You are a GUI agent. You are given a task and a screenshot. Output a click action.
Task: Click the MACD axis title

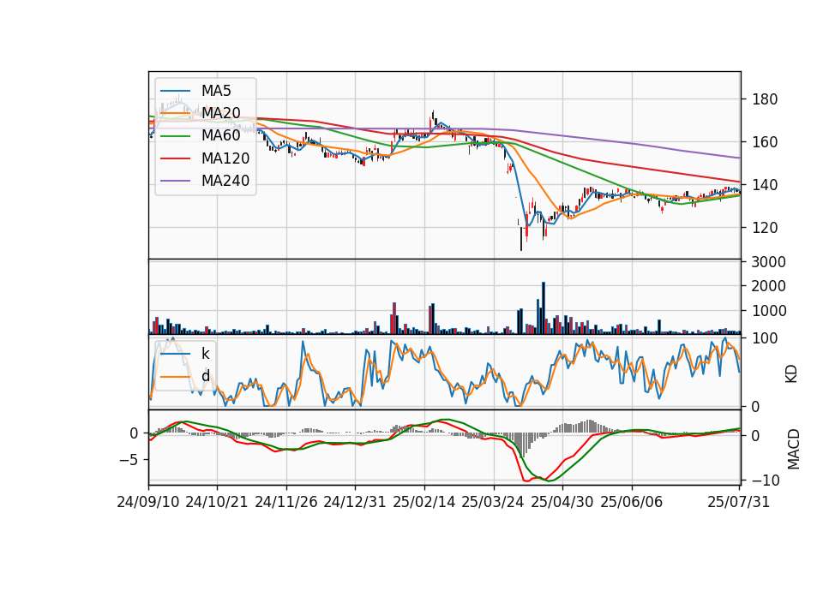(x=794, y=450)
